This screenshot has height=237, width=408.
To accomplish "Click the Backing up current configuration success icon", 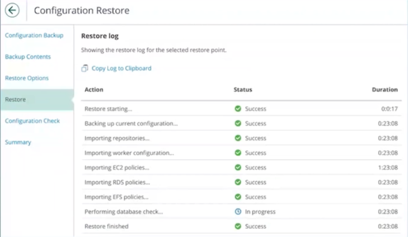I will (238, 123).
